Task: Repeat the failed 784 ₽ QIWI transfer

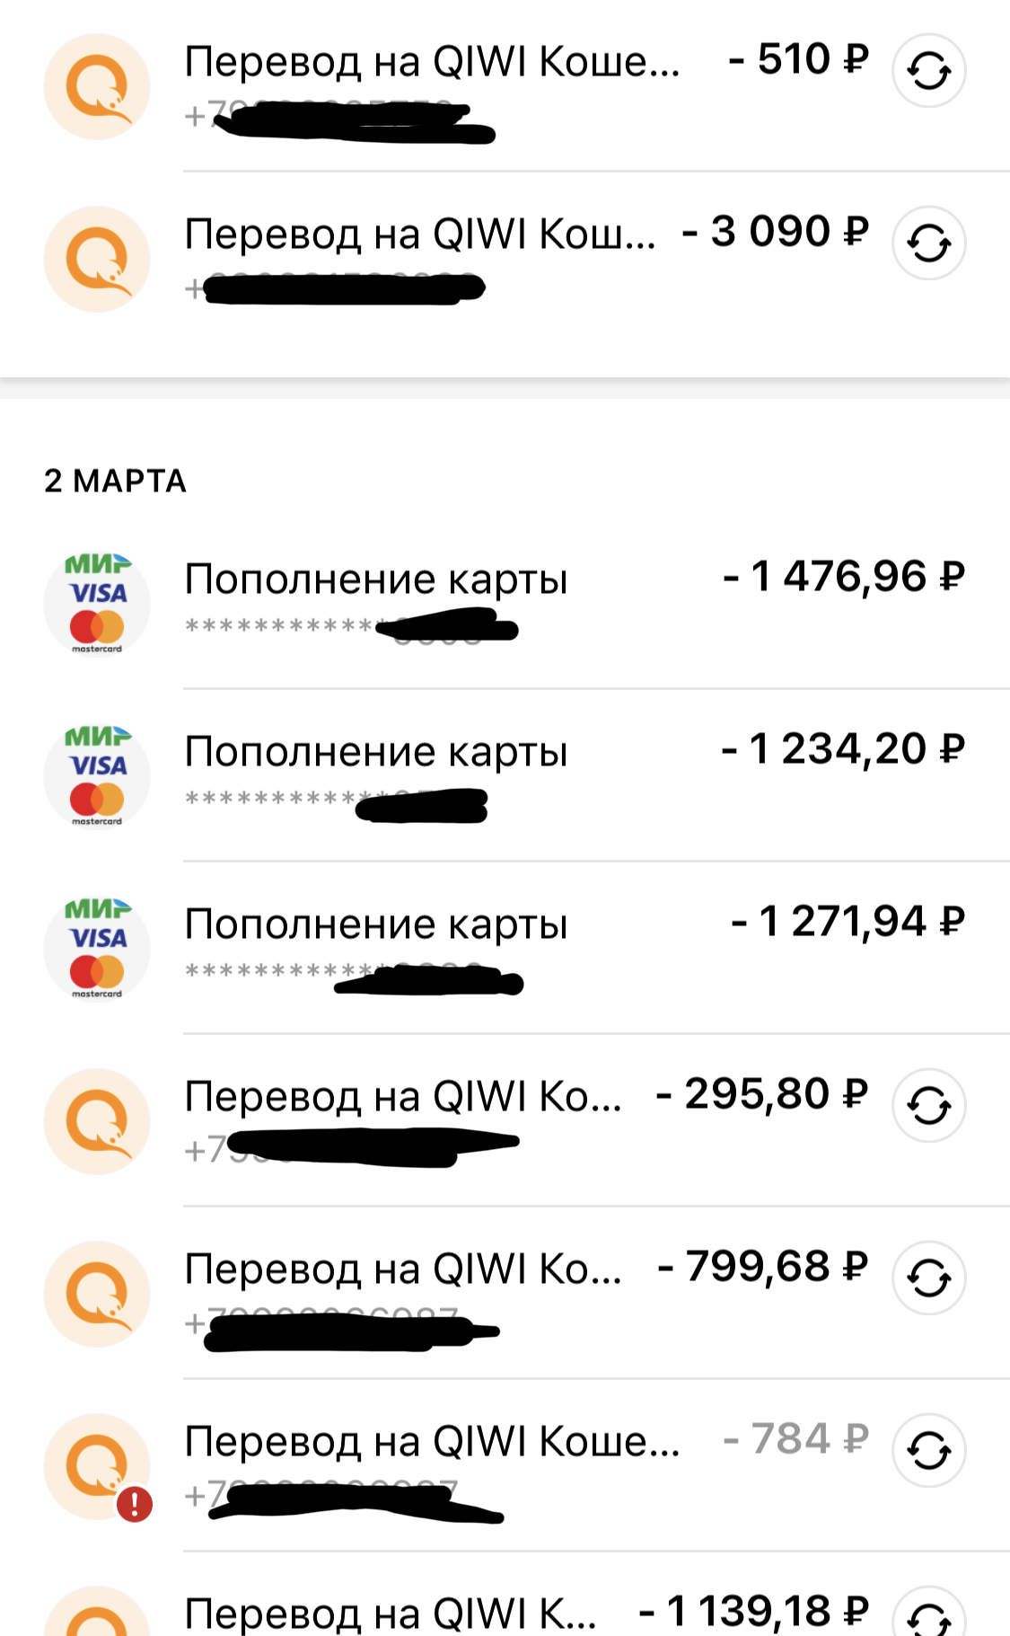Action: coord(928,1451)
